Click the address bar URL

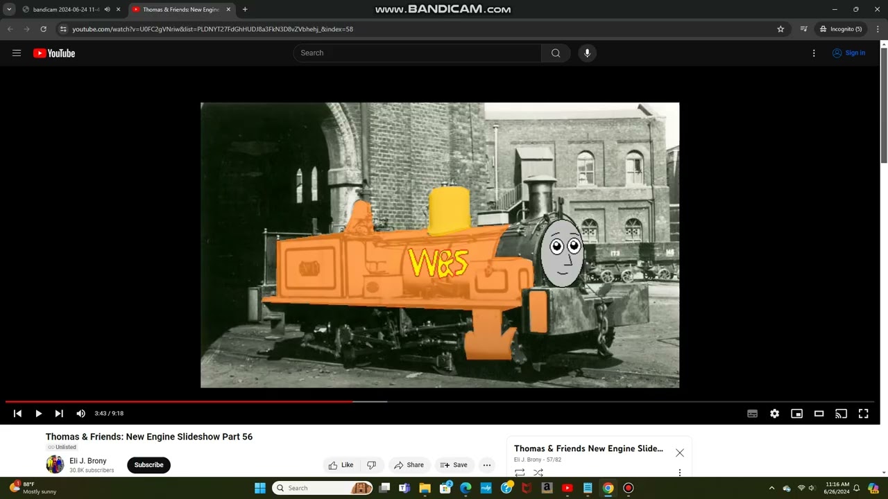pos(212,29)
